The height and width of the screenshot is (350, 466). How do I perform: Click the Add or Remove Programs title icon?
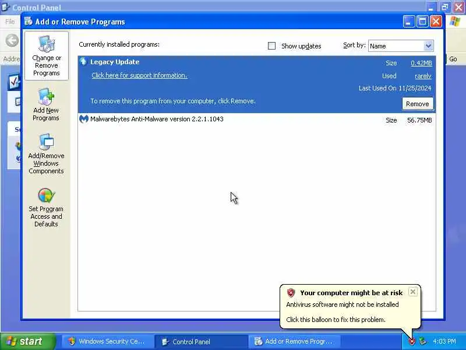[x=29, y=21]
